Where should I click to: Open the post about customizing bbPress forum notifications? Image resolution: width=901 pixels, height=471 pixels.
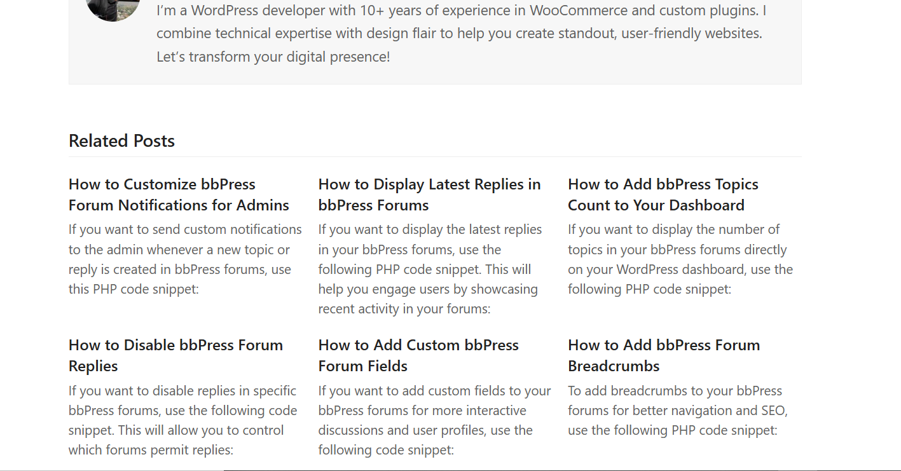tap(178, 194)
